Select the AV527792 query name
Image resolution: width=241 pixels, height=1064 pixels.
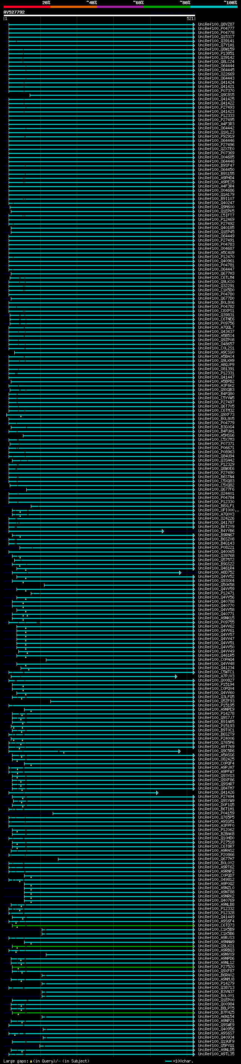[x=14, y=12]
